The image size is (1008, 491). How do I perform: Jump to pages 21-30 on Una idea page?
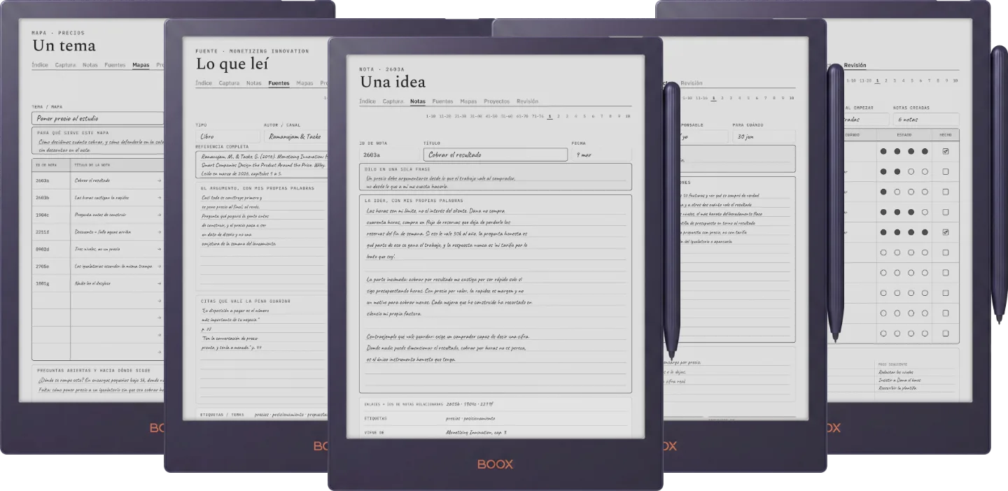point(461,117)
